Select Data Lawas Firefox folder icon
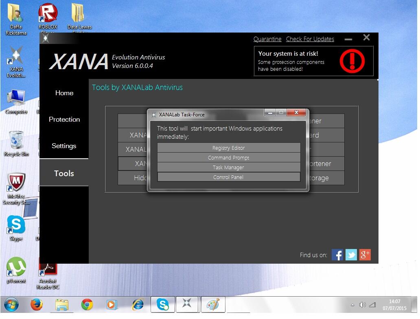The image size is (420, 319). (x=79, y=17)
